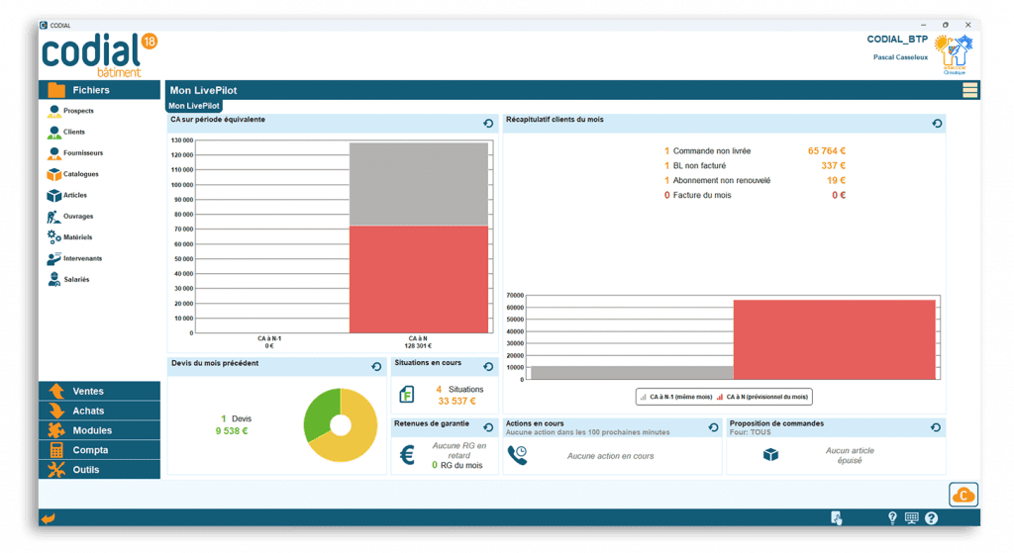The image size is (1014, 553).
Task: Refresh the Retenues de garantie widget
Action: pyautogui.click(x=488, y=427)
